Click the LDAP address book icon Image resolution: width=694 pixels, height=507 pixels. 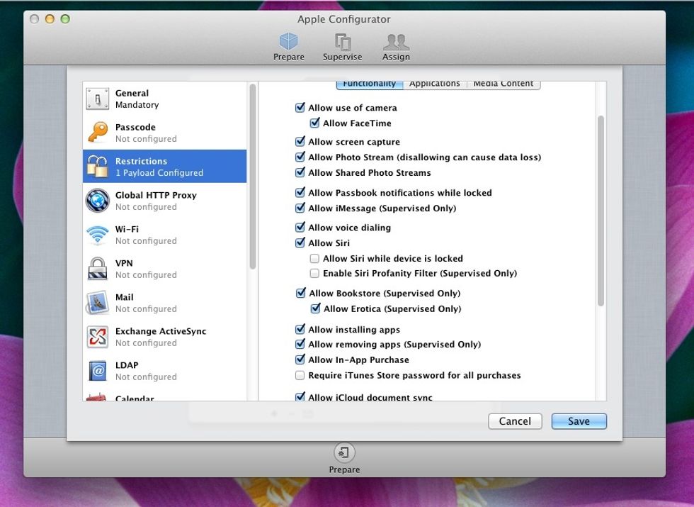[x=98, y=371]
